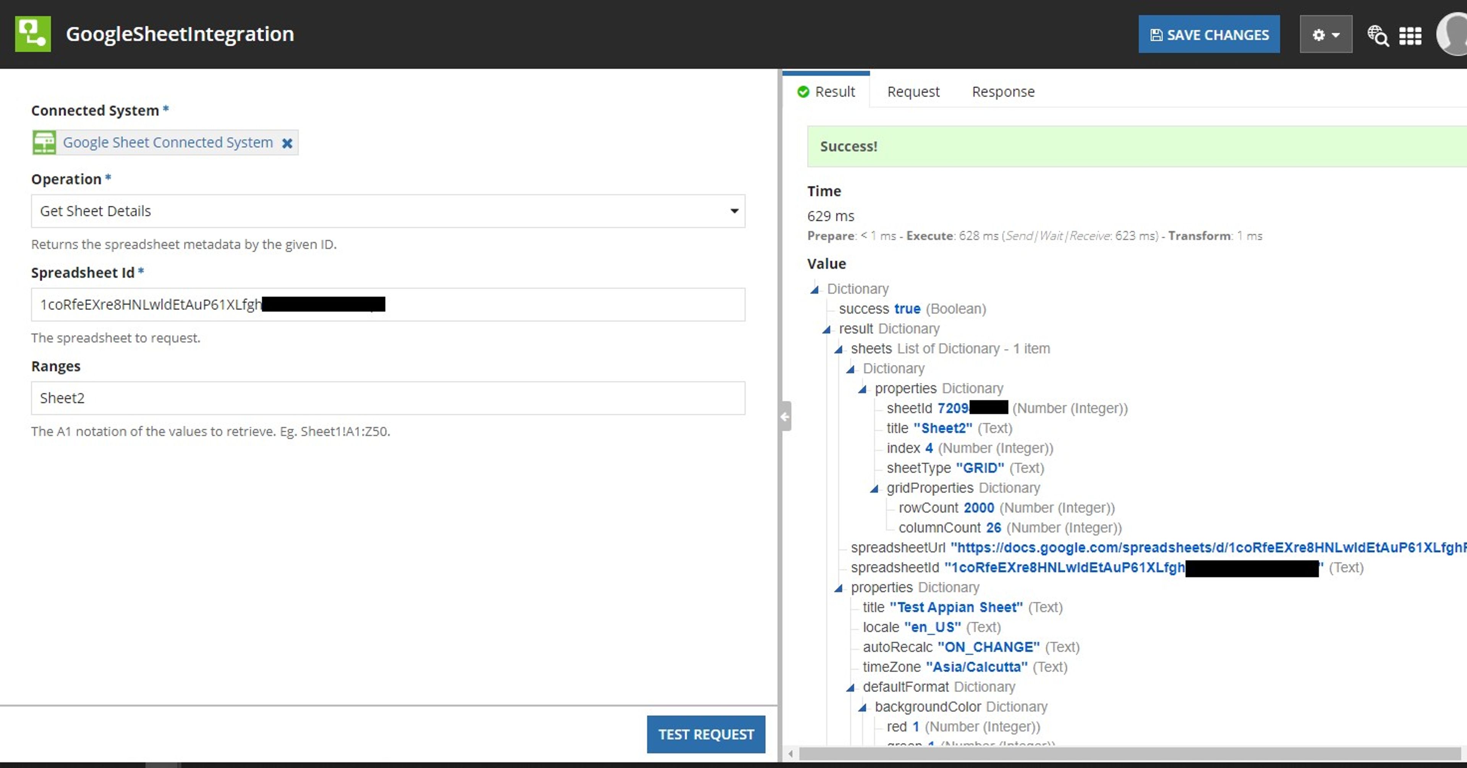Click the green Result success check icon
The height and width of the screenshot is (768, 1467).
click(803, 92)
